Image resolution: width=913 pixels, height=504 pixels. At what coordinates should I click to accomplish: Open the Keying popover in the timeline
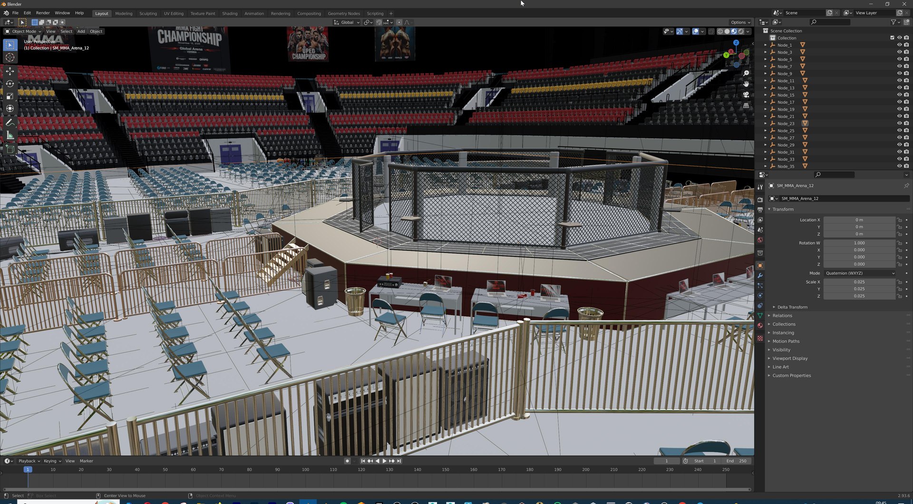[52, 461]
